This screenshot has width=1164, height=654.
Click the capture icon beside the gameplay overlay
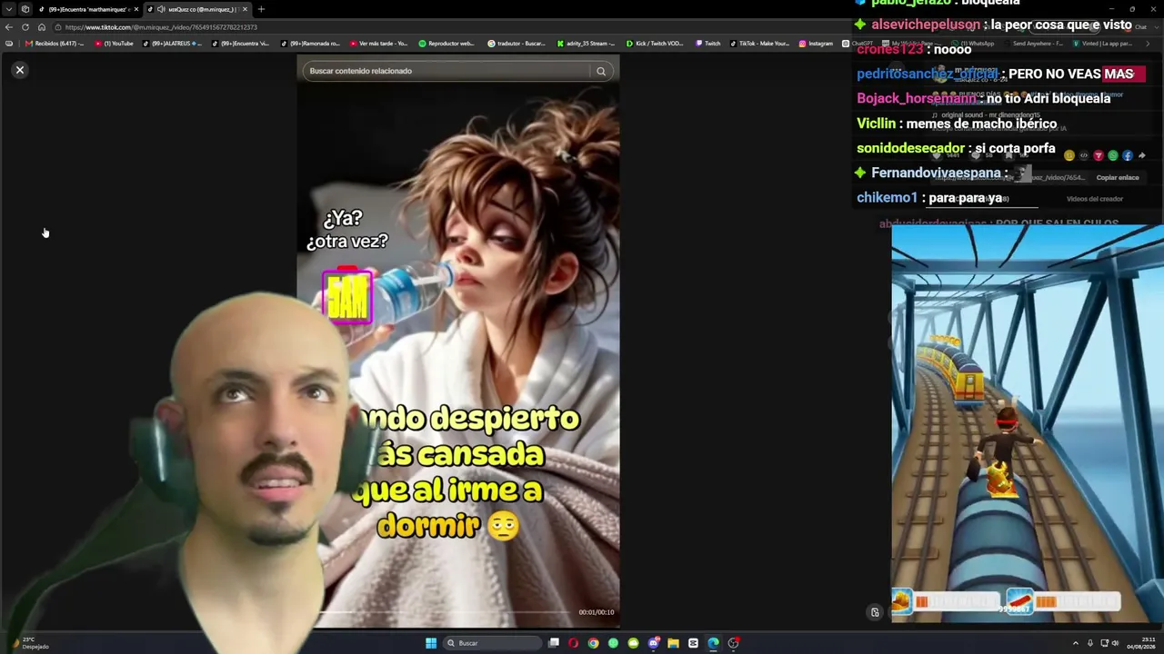[875, 612]
